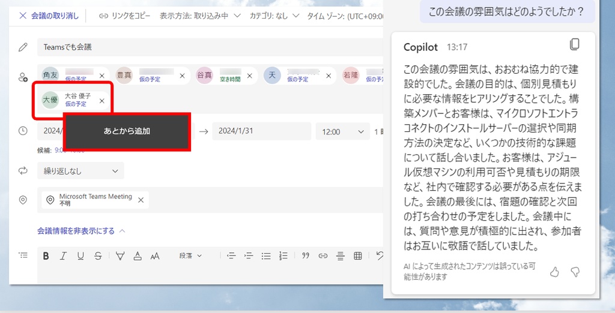Open the タイム ゾーン selector
The width and height of the screenshot is (615, 313).
coord(345,16)
